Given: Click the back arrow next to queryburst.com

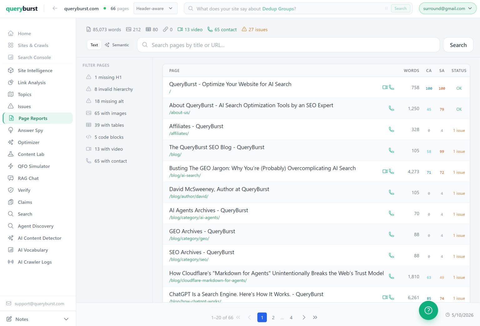Looking at the screenshot, I should [55, 8].
